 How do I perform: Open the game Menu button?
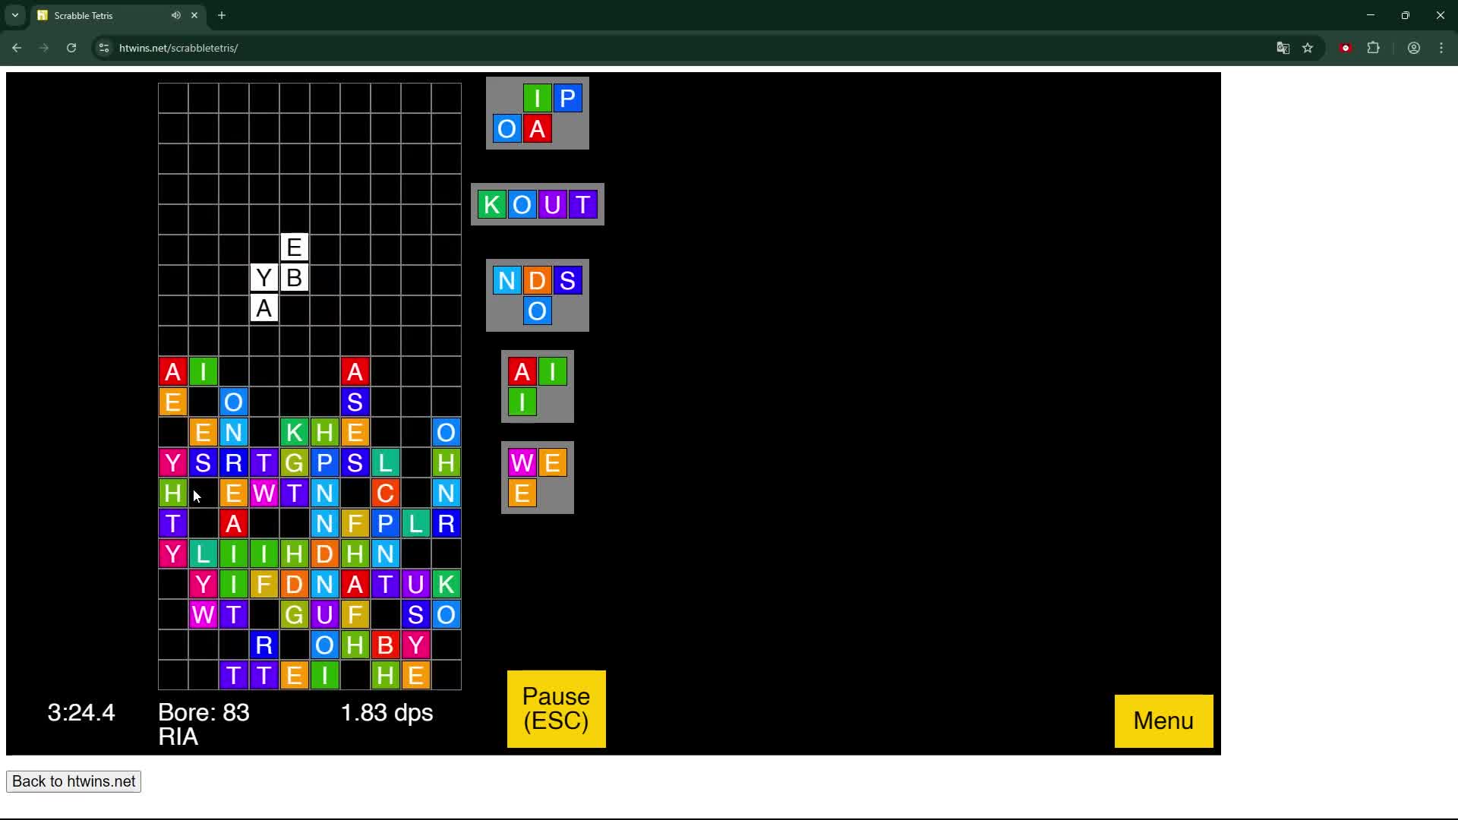(x=1163, y=721)
